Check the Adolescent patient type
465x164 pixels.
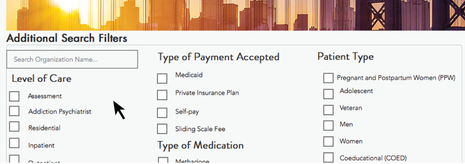[x=328, y=94]
